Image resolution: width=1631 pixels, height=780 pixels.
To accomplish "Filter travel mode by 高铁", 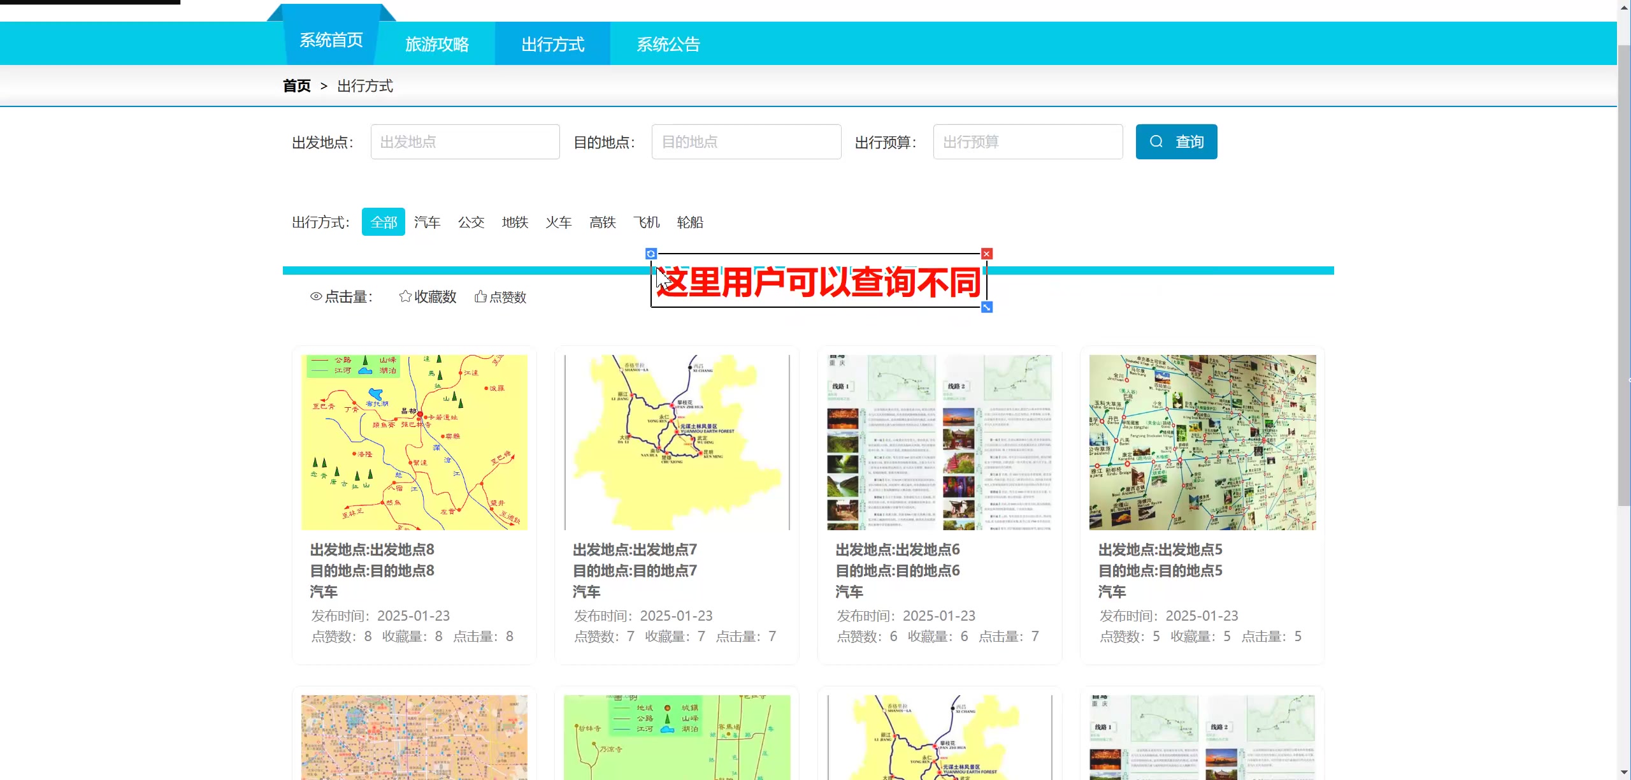I will [603, 222].
